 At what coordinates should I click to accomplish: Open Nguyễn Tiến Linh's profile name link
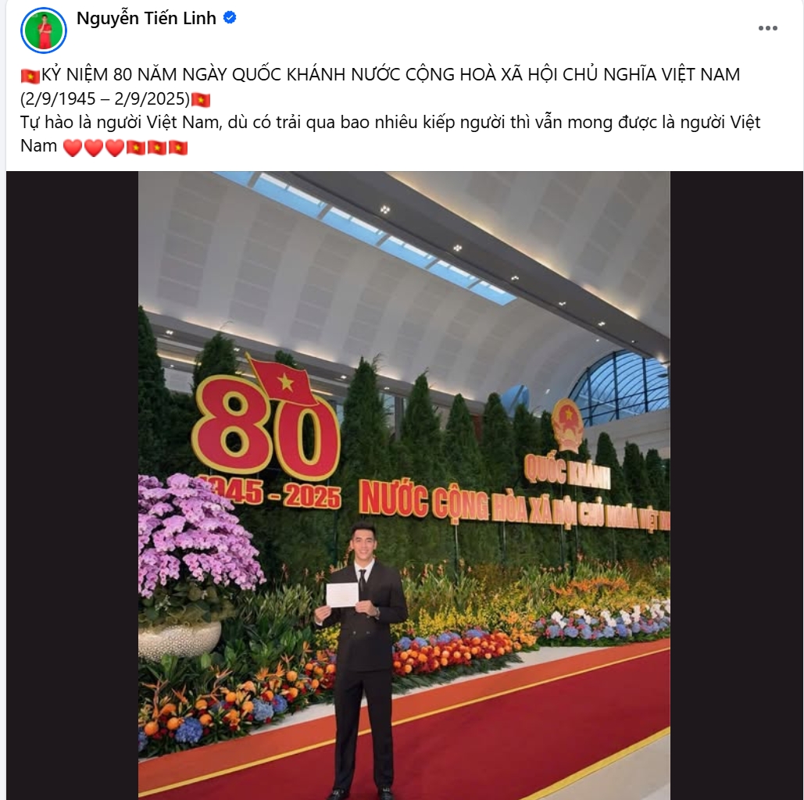[147, 18]
